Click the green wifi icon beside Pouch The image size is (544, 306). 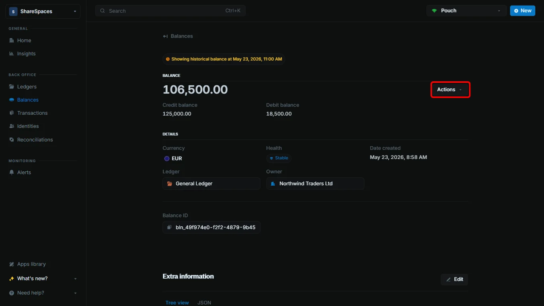(x=434, y=11)
